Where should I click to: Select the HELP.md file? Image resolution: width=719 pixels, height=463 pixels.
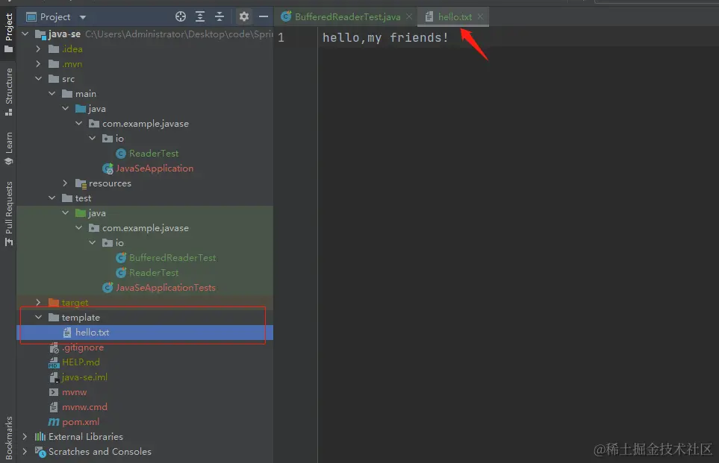click(x=81, y=362)
